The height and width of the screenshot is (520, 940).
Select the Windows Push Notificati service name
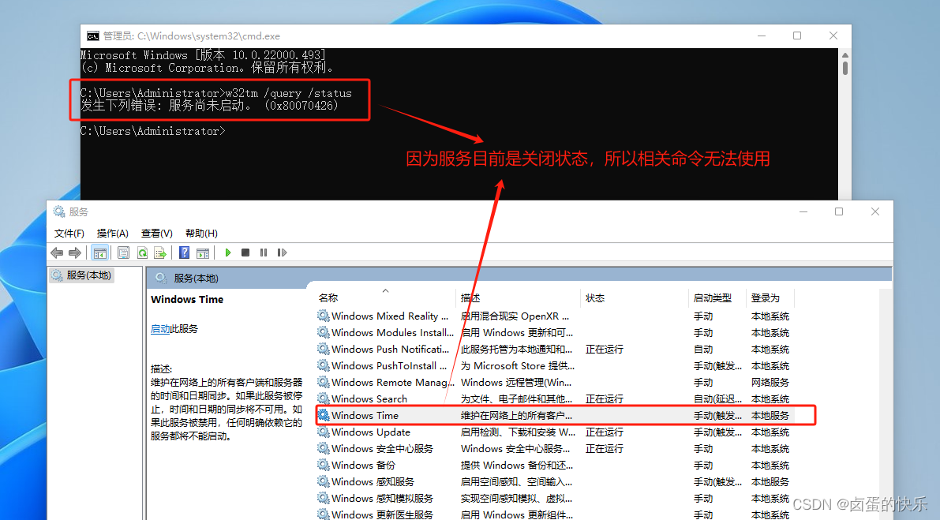[x=390, y=350]
